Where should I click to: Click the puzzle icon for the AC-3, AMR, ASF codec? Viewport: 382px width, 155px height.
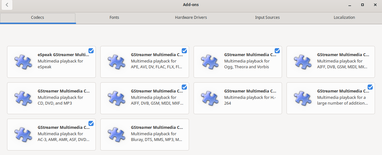click(23, 135)
